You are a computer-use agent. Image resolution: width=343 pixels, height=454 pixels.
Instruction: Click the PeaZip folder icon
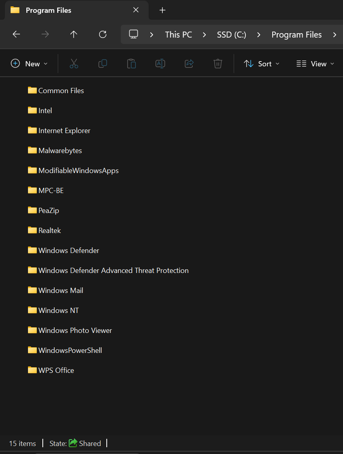click(32, 210)
